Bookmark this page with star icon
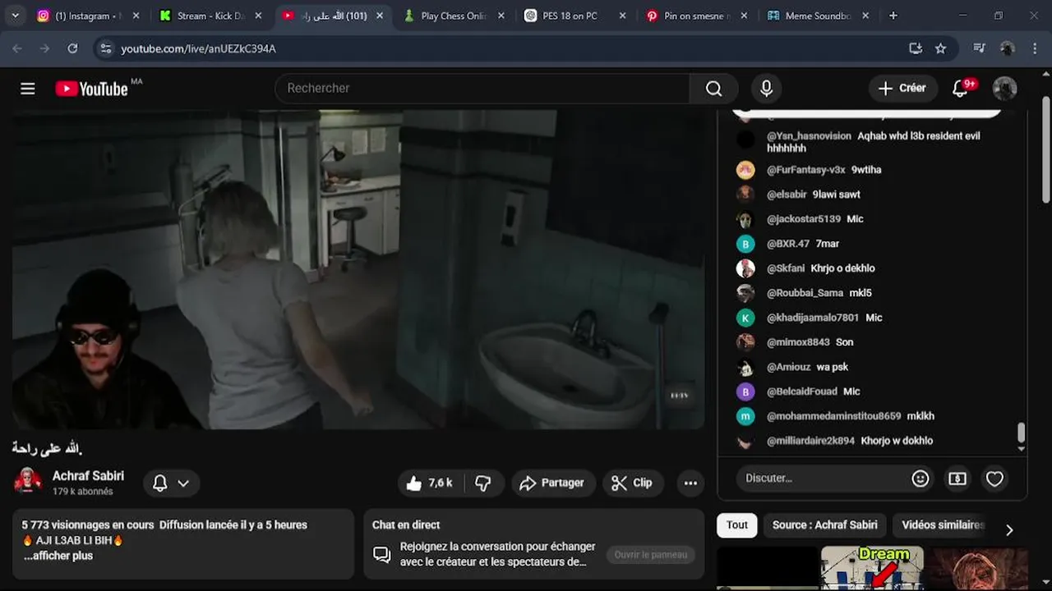The width and height of the screenshot is (1052, 591). (940, 48)
